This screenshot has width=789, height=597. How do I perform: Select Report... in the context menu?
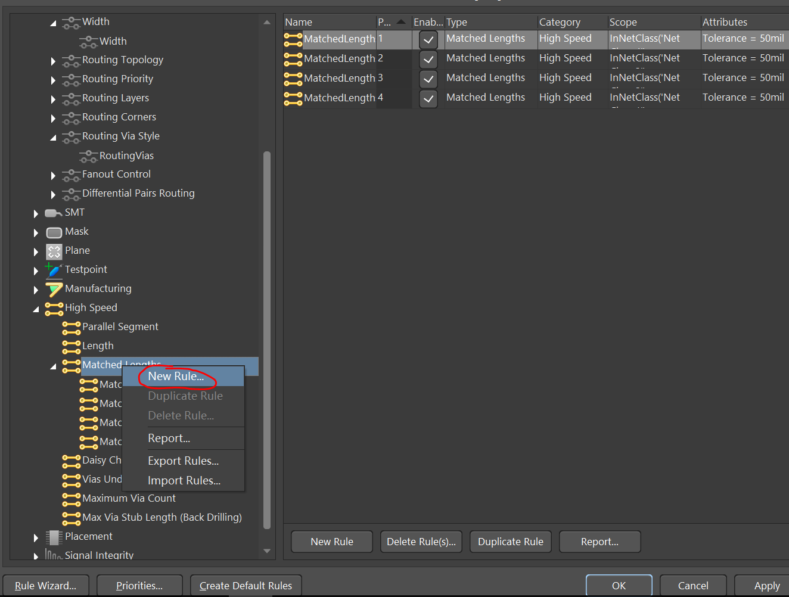184,439
